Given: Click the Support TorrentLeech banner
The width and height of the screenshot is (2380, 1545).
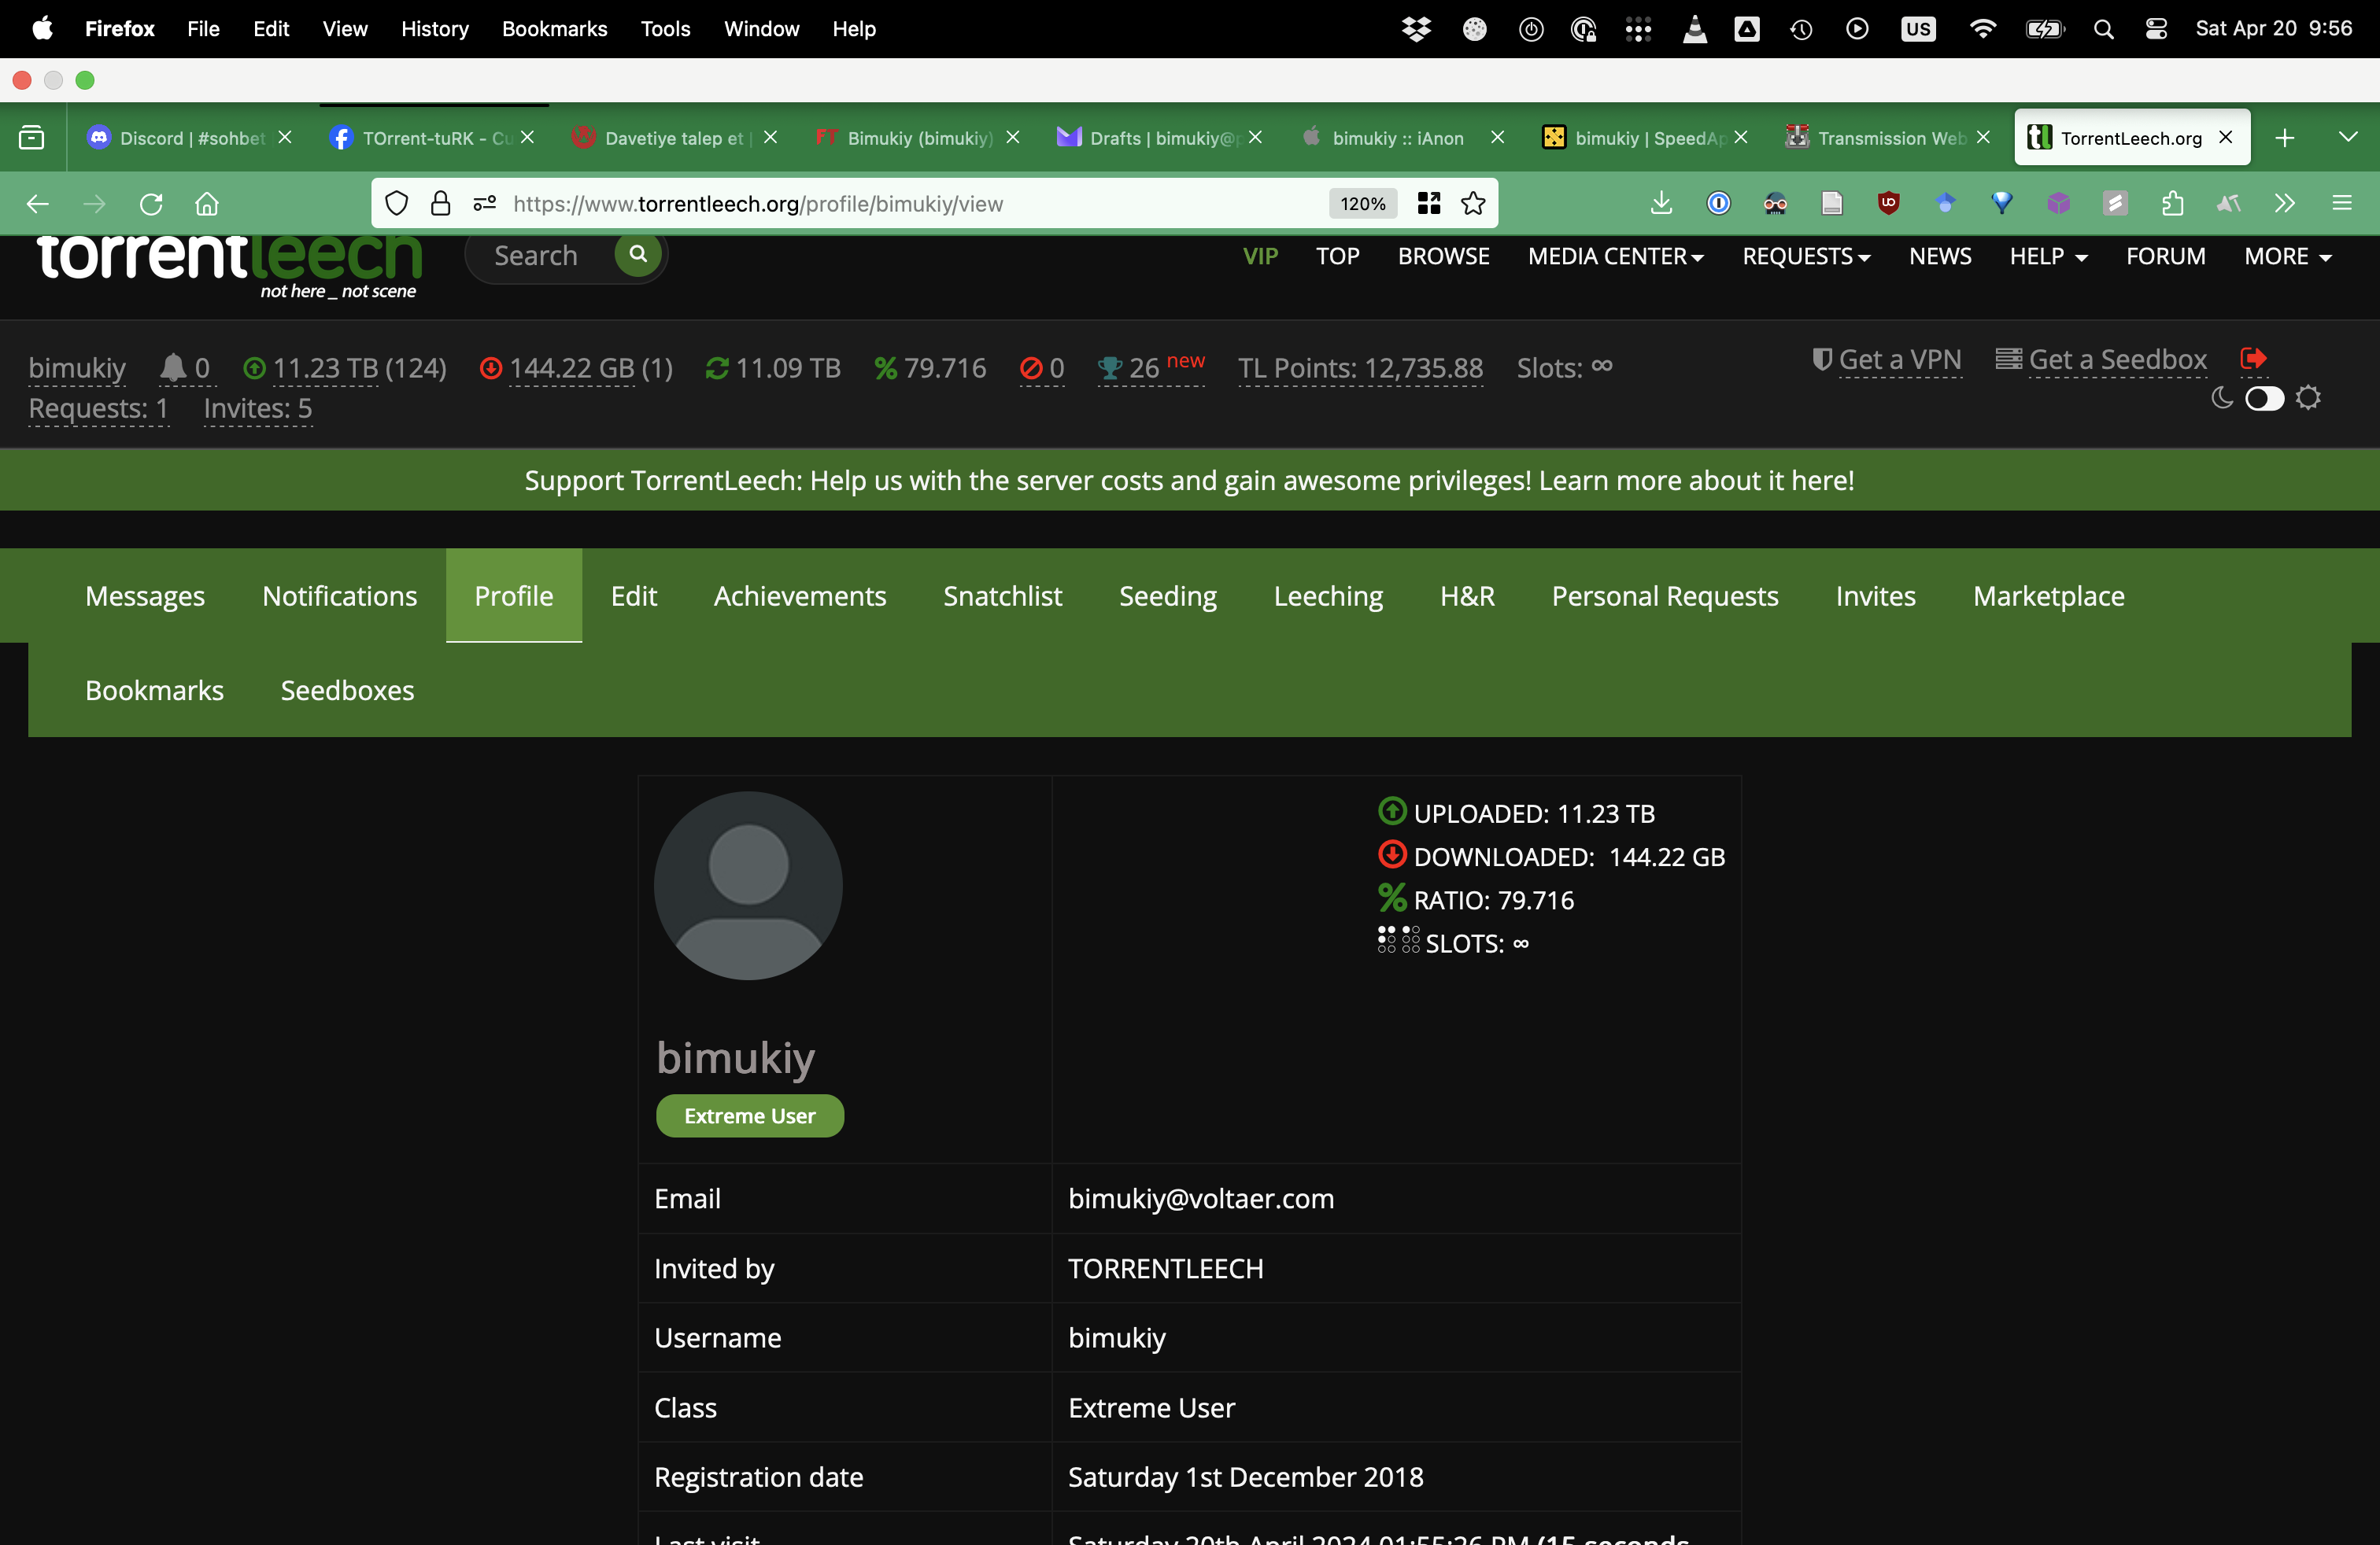Looking at the screenshot, I should (x=1190, y=481).
